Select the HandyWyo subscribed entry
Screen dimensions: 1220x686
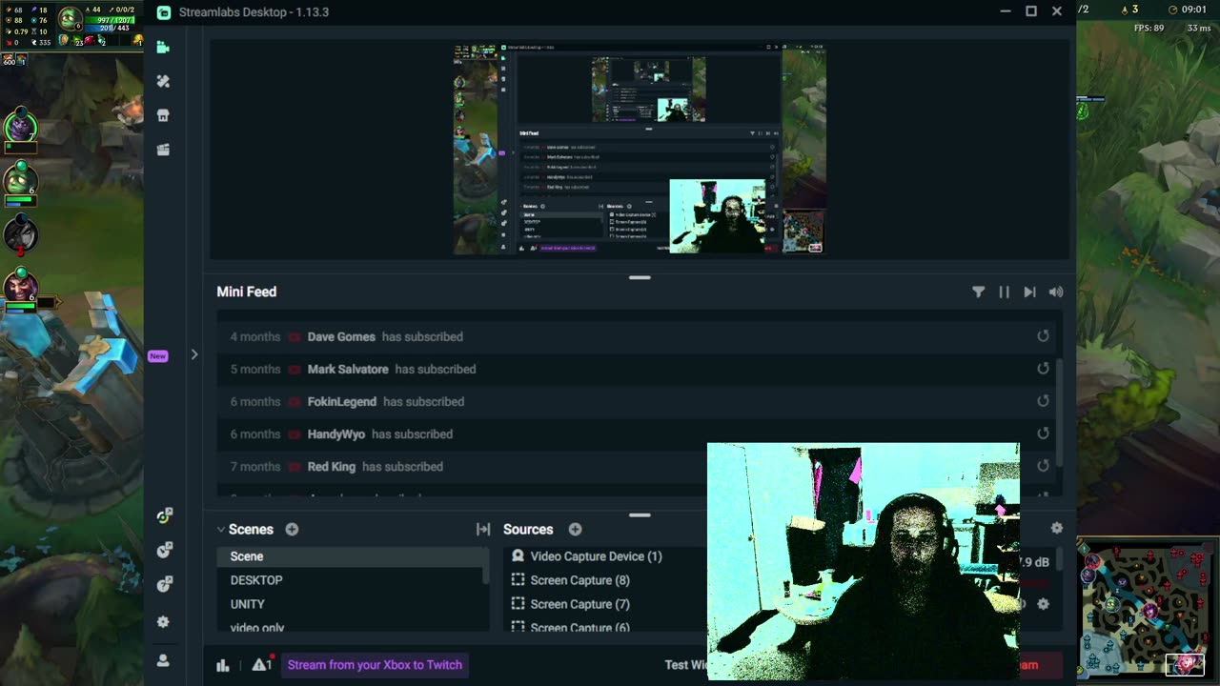tap(636, 434)
